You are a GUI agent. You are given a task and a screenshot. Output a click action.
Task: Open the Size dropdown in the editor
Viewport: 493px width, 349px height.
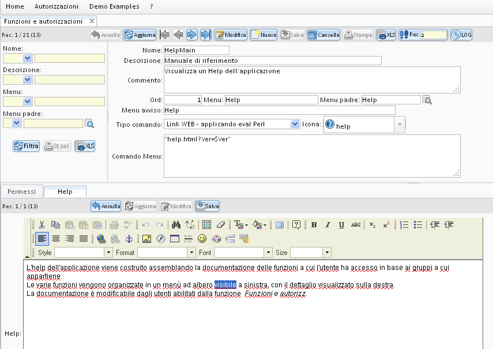pyautogui.click(x=328, y=252)
